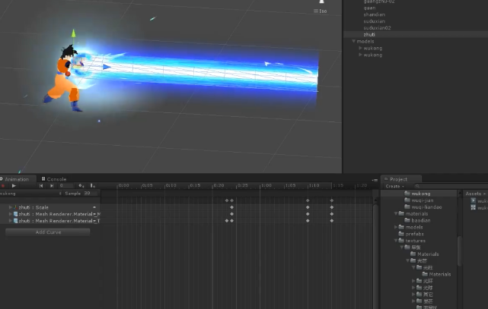Select the zhuti : Scale transform icon

[x=15, y=207]
